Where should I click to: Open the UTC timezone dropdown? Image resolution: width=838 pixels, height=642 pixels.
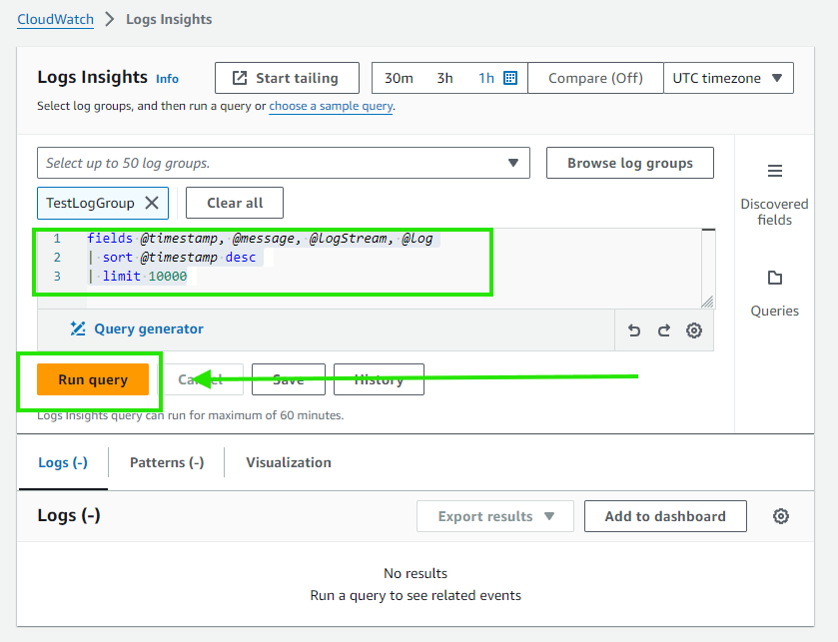[728, 77]
